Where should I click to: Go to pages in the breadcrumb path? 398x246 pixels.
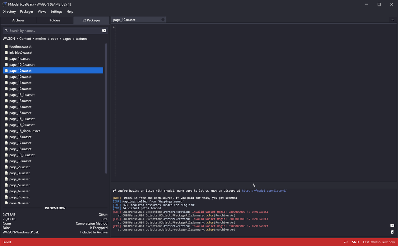coord(67,39)
